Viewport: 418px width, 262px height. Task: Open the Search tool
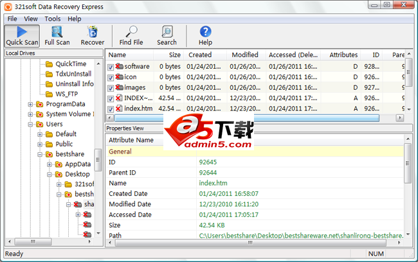coord(167,36)
